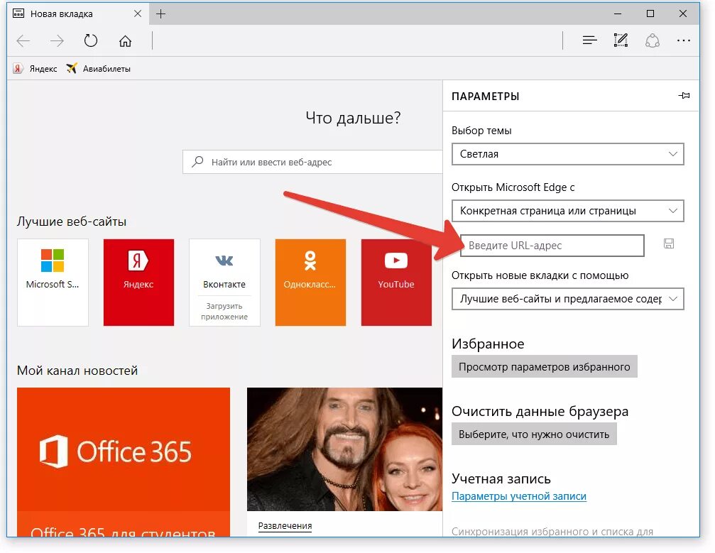Open the Office 365 news tile

(x=124, y=462)
